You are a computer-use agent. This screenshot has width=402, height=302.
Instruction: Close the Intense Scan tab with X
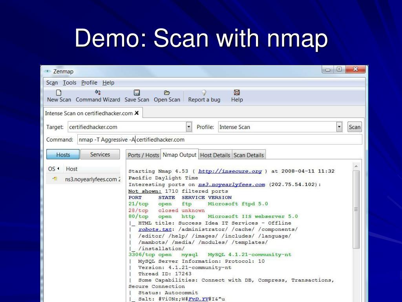[x=137, y=113]
